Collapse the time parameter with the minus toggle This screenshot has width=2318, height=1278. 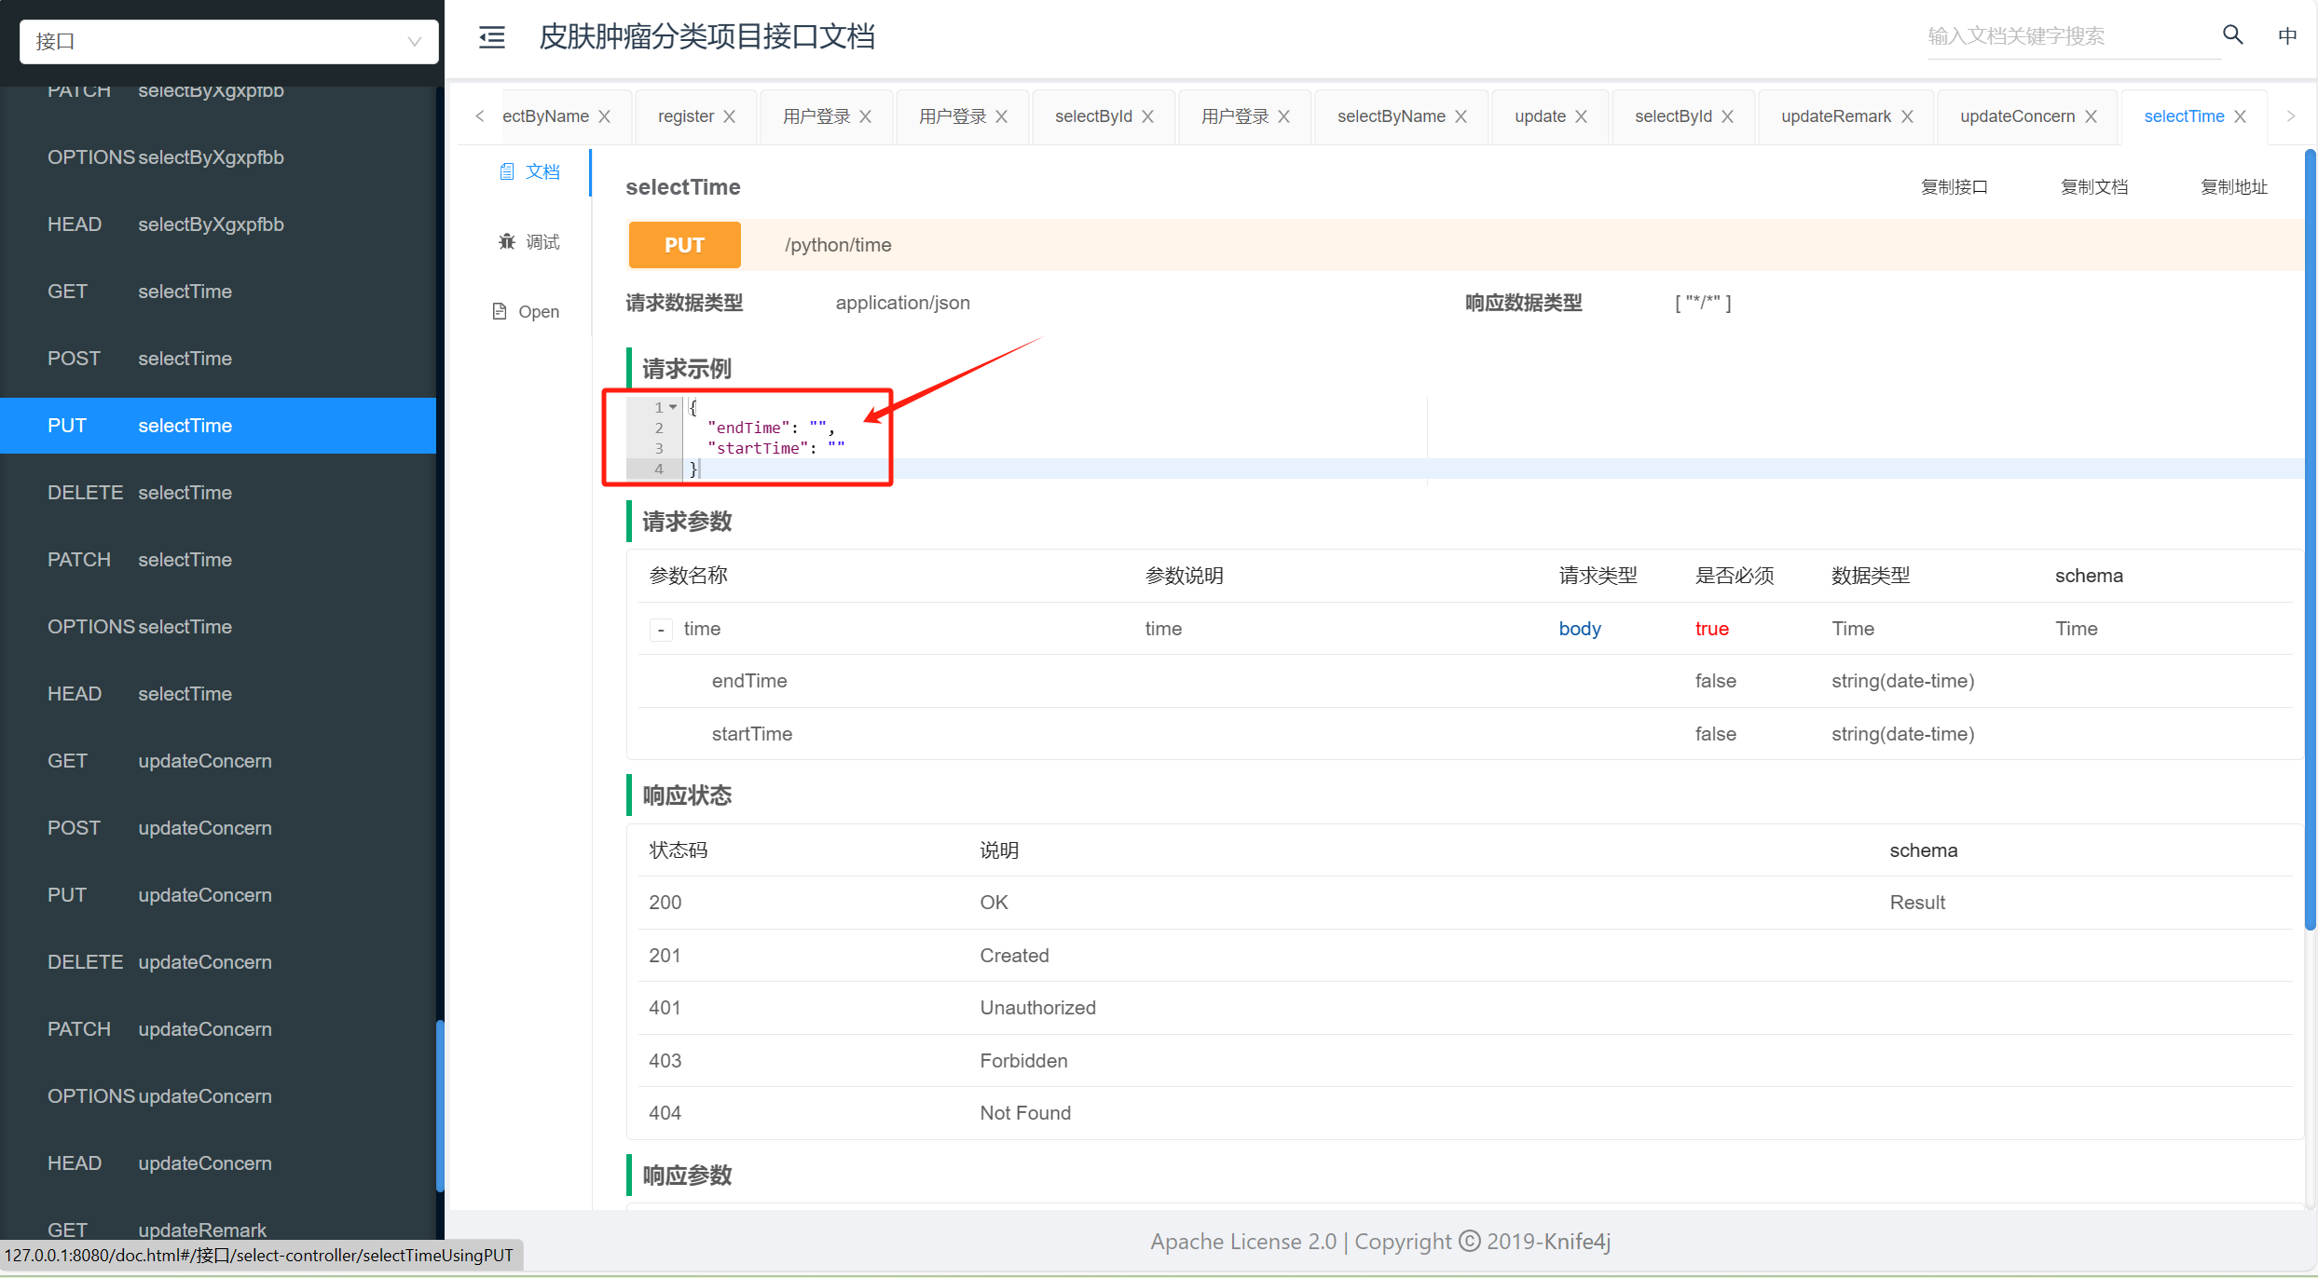click(x=661, y=630)
